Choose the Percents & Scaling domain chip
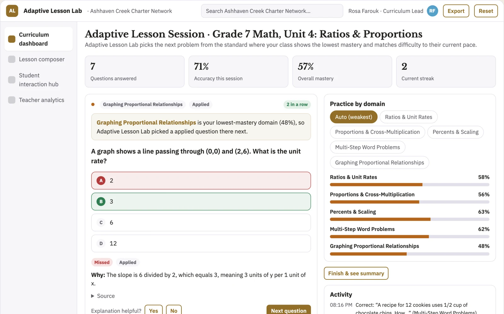 click(455, 132)
